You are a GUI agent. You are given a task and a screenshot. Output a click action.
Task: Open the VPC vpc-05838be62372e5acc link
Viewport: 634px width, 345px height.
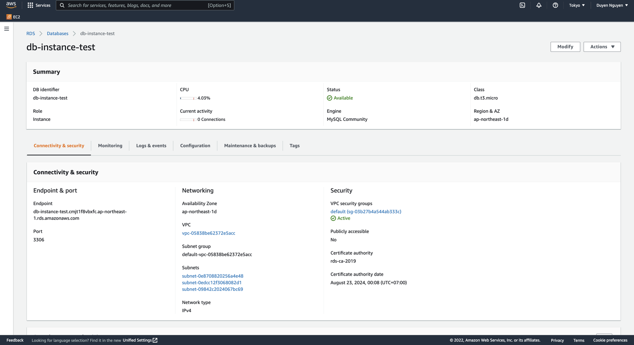coord(208,233)
